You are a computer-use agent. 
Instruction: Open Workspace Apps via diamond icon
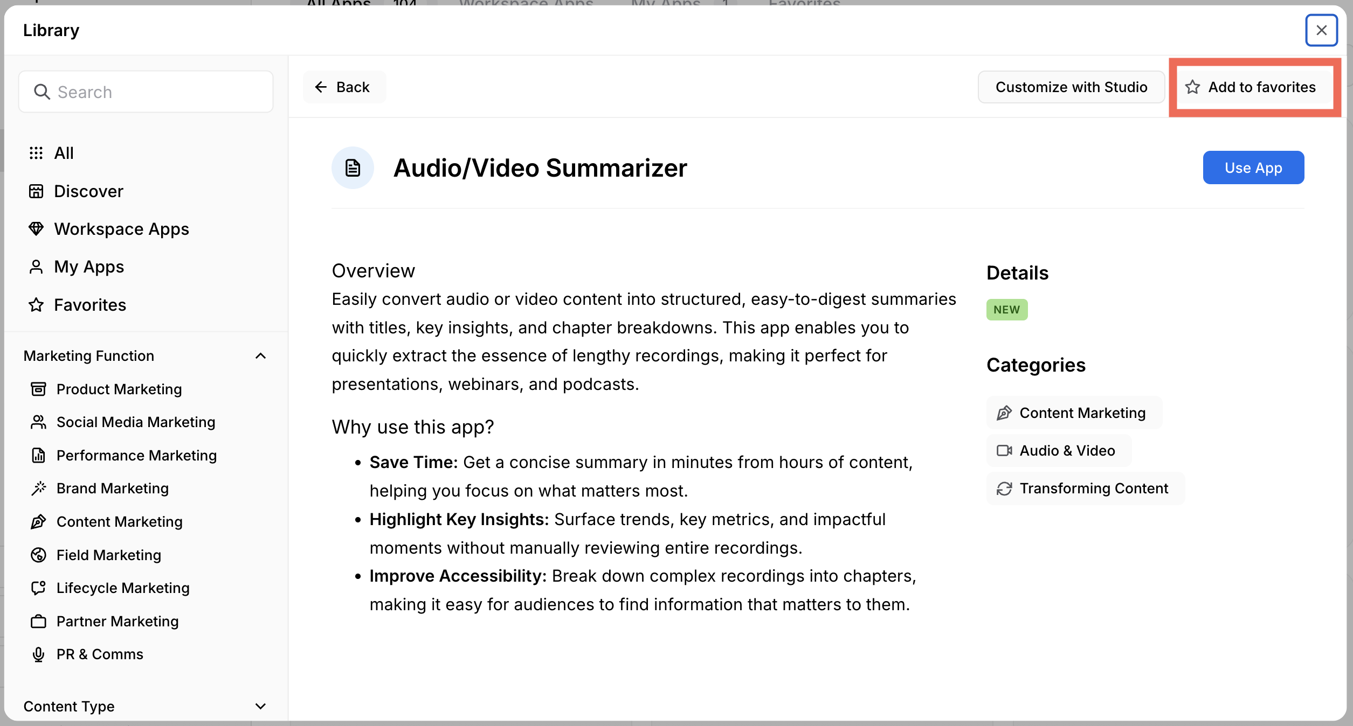pyautogui.click(x=36, y=229)
